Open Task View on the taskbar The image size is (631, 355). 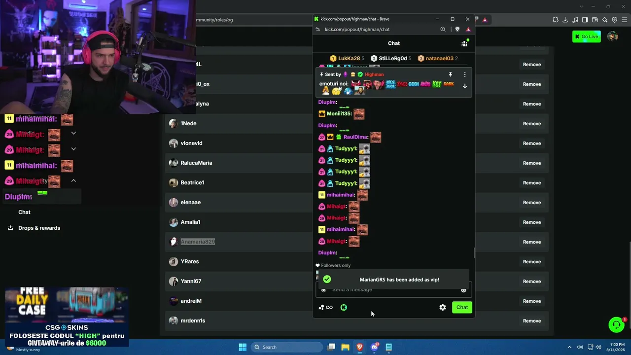(x=331, y=347)
